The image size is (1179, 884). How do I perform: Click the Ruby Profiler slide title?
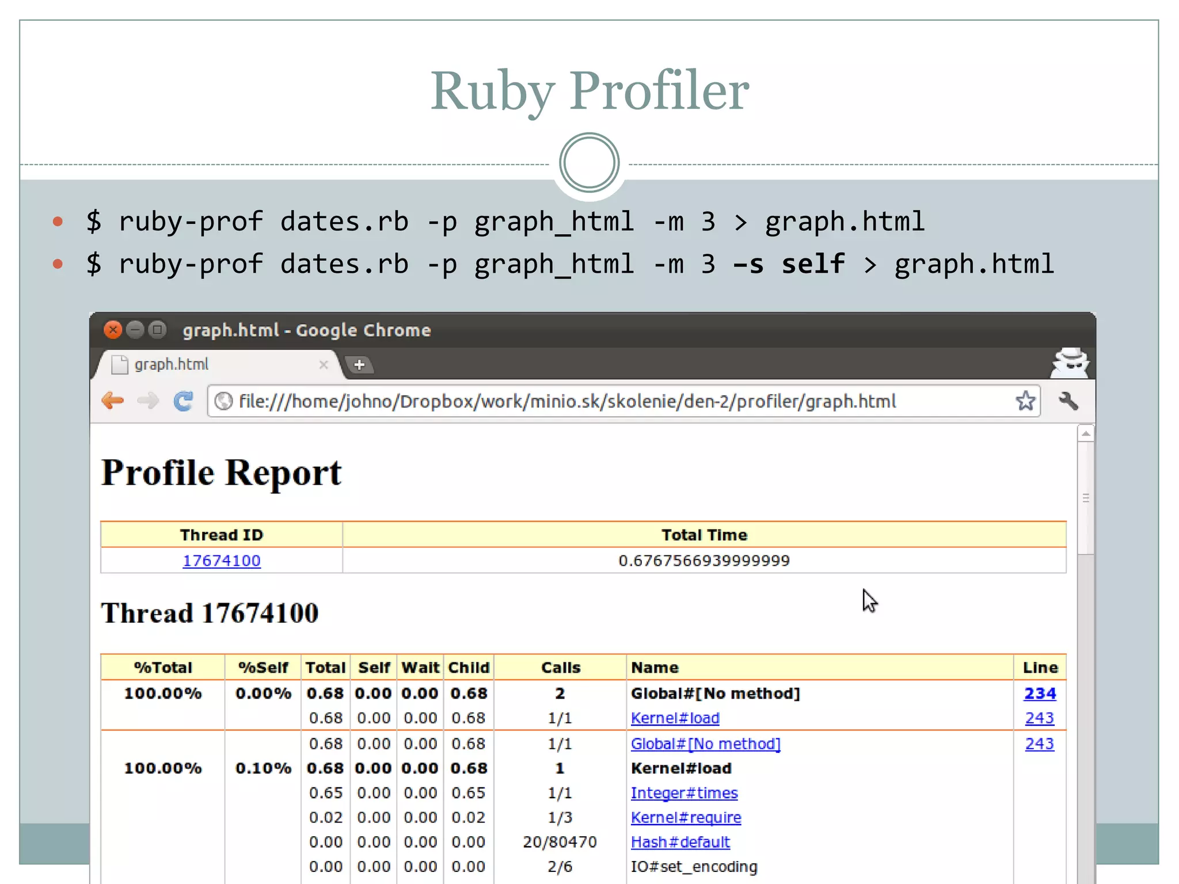point(589,91)
